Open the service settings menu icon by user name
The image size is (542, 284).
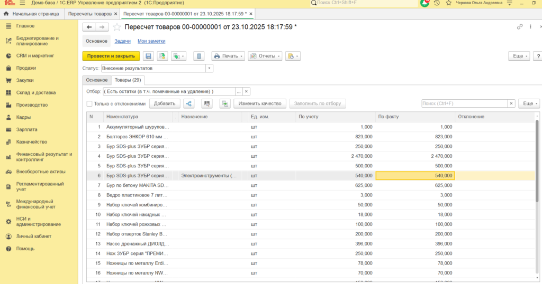510,3
